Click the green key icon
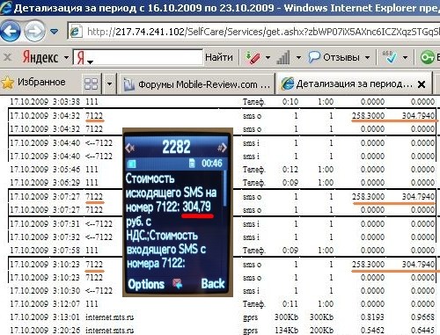Screen dimensions: 440x335 click(x=427, y=57)
